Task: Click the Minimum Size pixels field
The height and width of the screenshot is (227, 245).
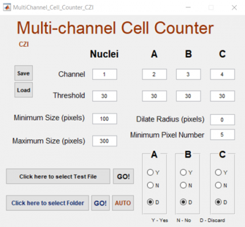Action: [104, 118]
